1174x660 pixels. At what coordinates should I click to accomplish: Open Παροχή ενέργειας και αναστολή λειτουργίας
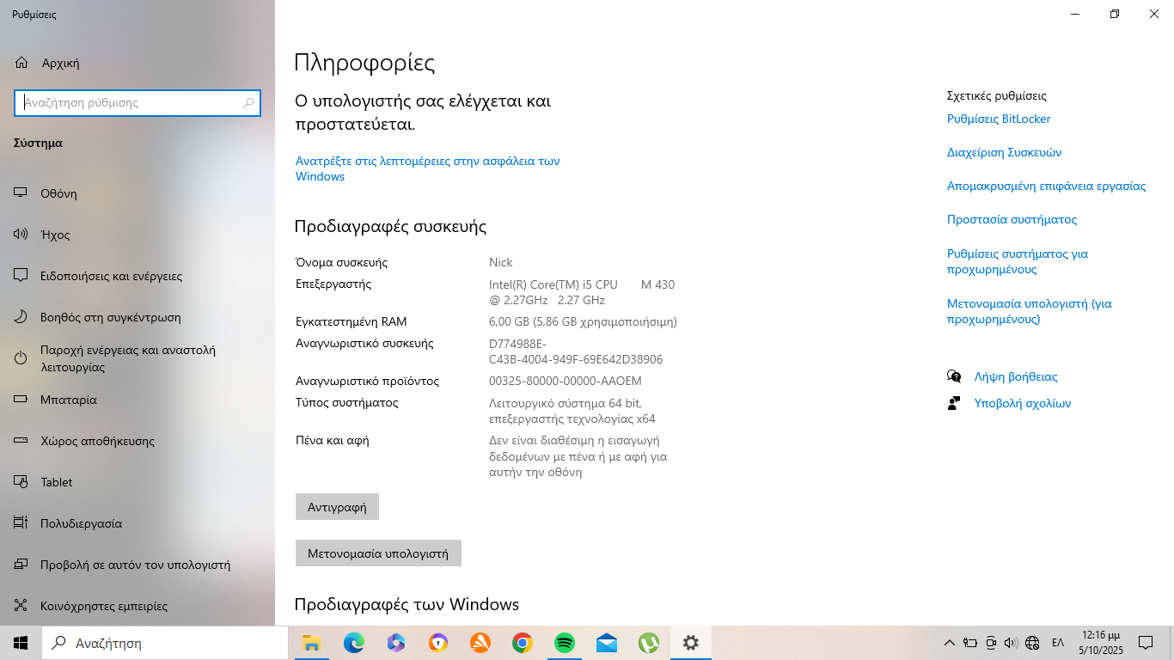138,358
